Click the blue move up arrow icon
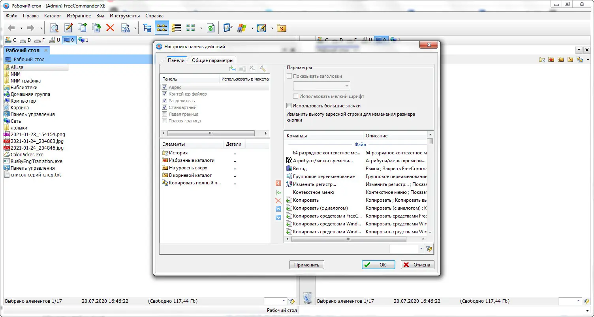The width and height of the screenshot is (594, 317). (278, 209)
